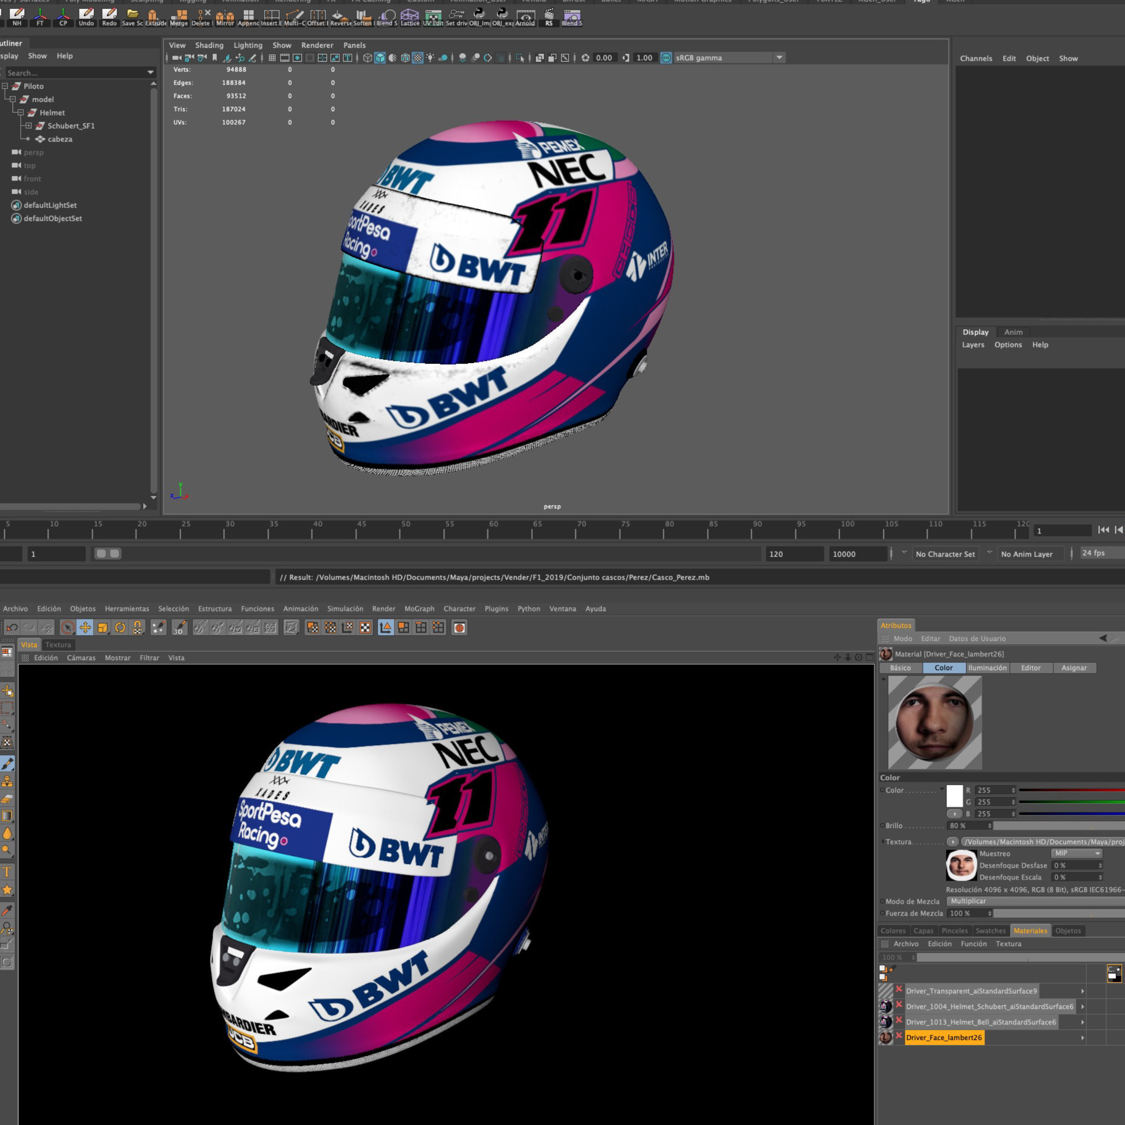Click the texture file path field
Screen dimensions: 1125x1125
1043,841
